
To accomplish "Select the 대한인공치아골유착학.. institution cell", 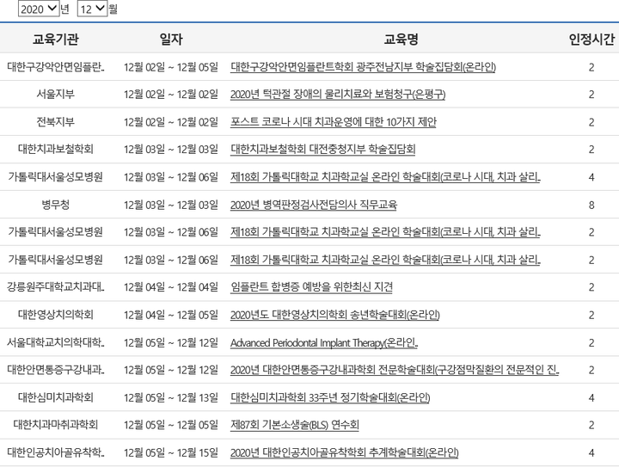I will [x=56, y=452].
